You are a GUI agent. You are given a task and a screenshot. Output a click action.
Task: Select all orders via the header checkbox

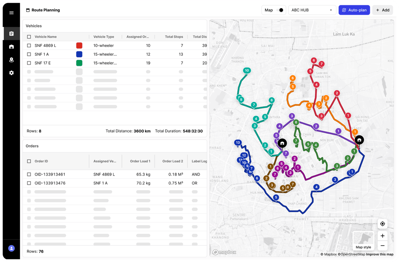coord(28,161)
